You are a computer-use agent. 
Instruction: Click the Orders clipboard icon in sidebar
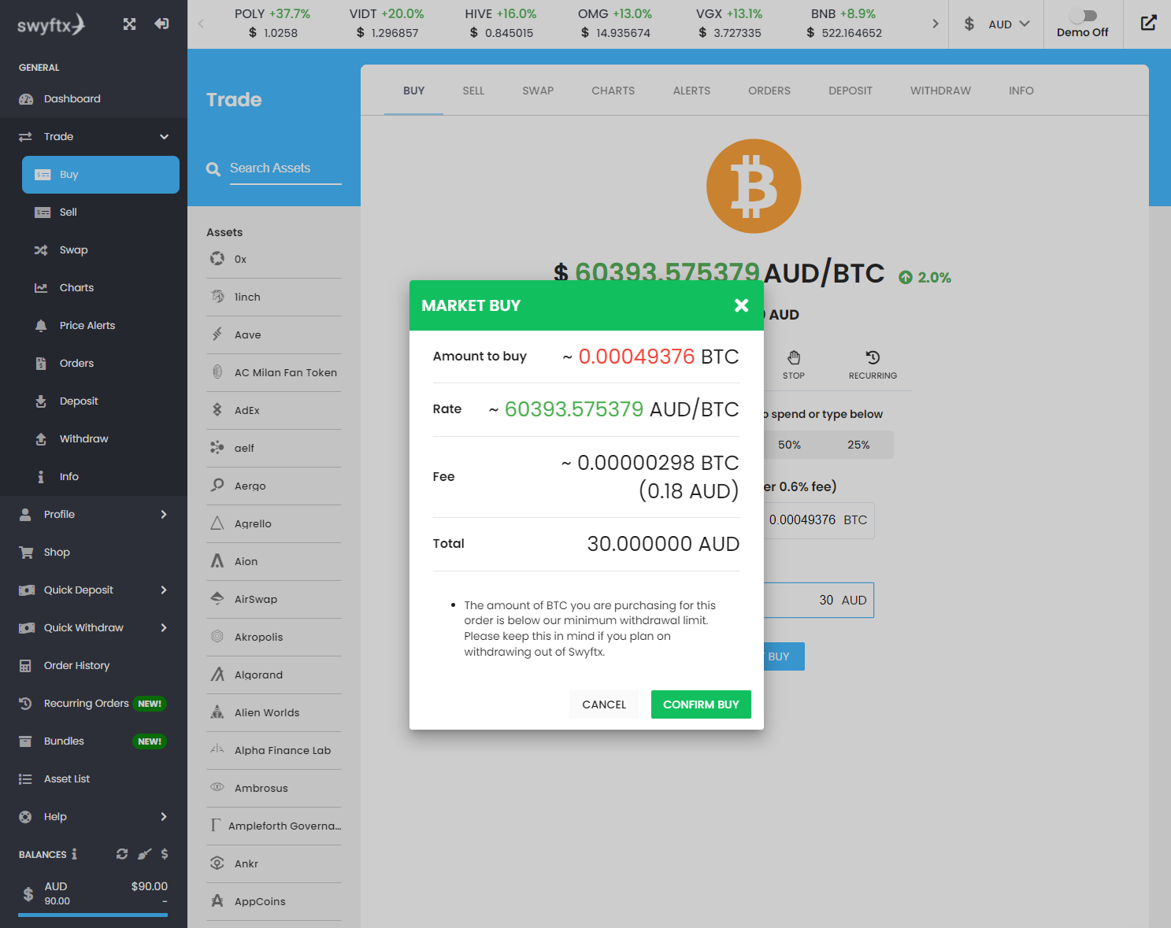pos(41,364)
